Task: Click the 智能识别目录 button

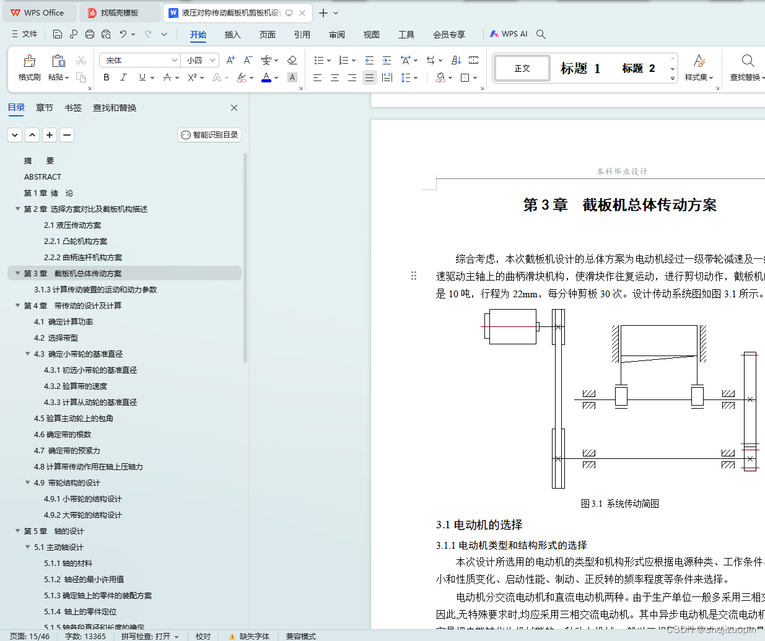Action: 209,135
